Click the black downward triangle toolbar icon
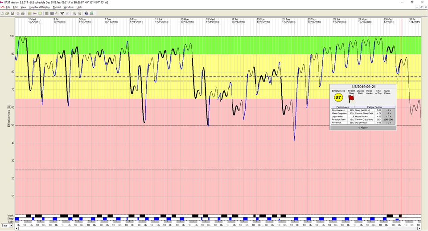Screen dimensions: 428x231 coord(62,13)
